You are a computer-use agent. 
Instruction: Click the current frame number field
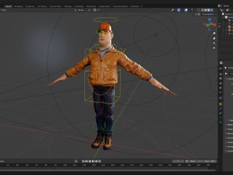pos(178,161)
